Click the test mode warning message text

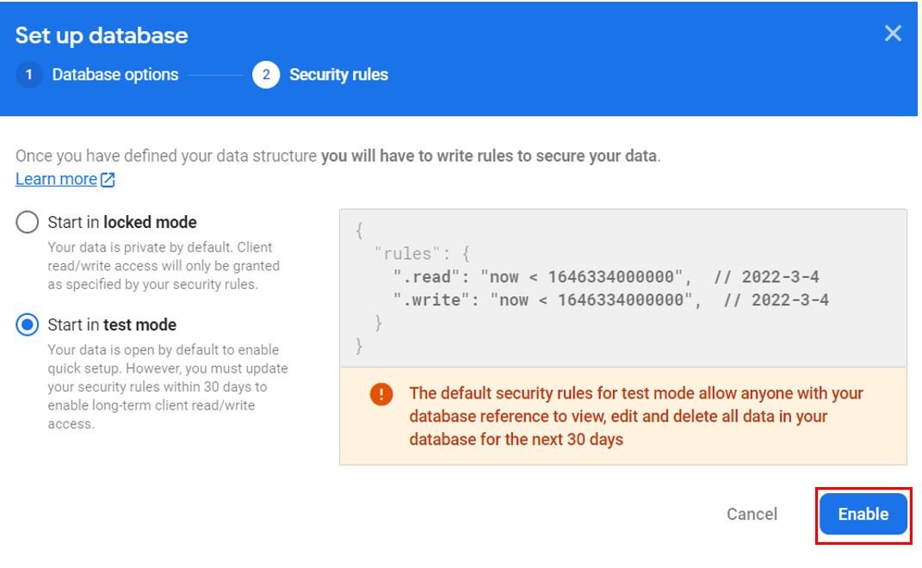(x=635, y=417)
